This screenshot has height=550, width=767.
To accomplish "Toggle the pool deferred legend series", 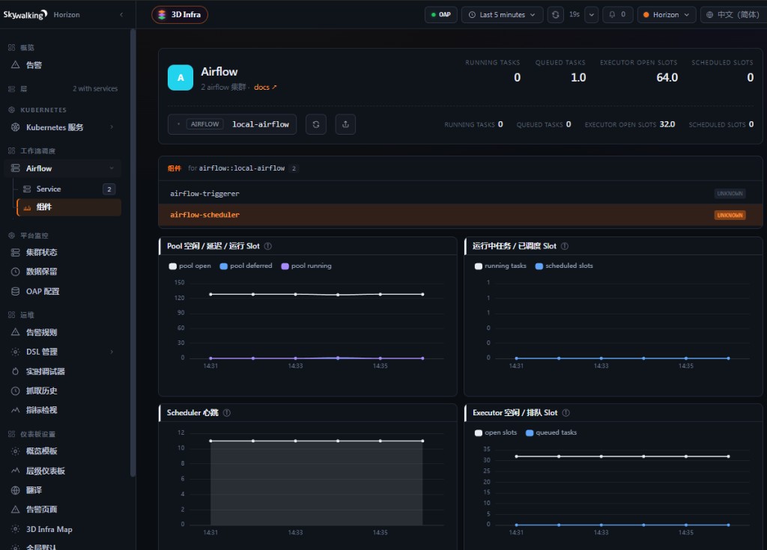I will click(x=246, y=266).
